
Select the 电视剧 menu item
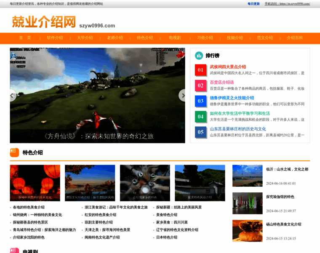pyautogui.click(x=175, y=38)
